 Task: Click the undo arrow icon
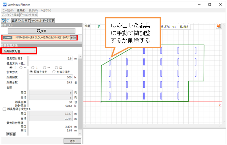click(x=3, y=21)
